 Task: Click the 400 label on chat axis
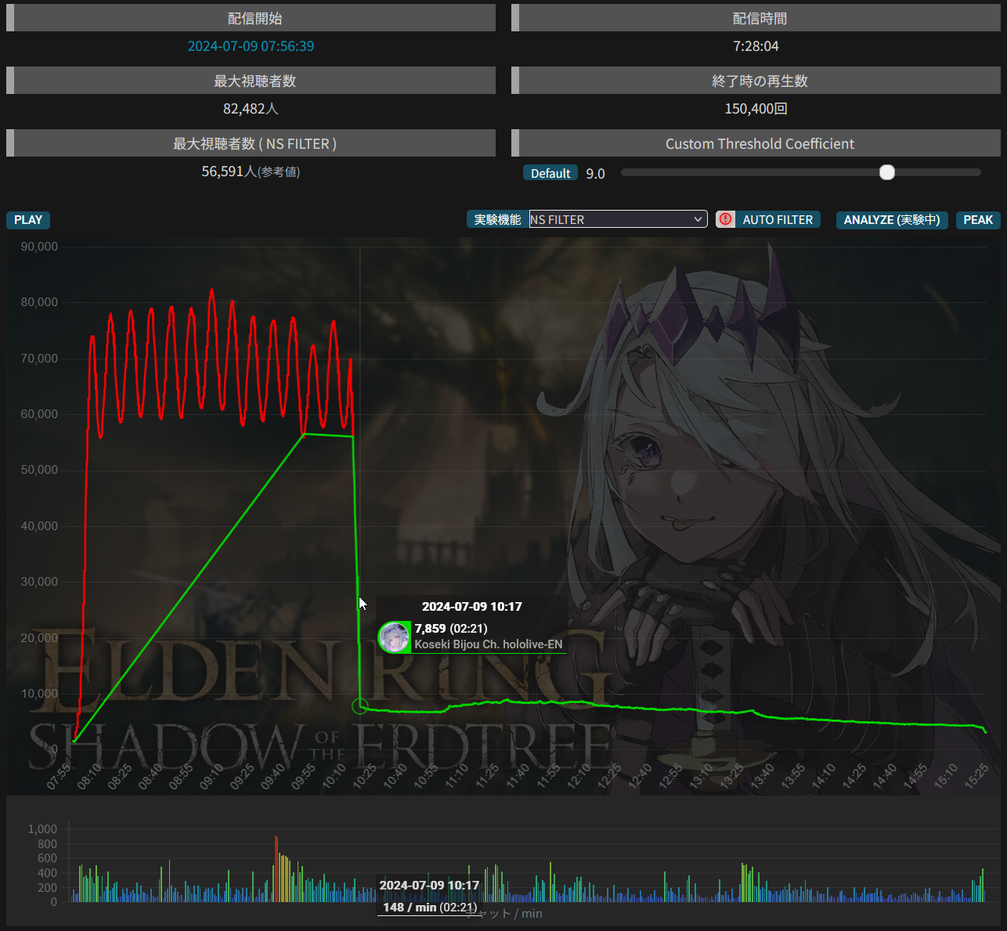point(47,873)
